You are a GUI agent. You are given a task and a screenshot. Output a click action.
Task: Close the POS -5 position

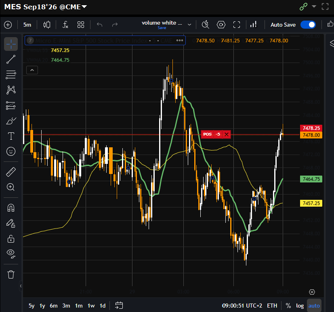coord(227,134)
